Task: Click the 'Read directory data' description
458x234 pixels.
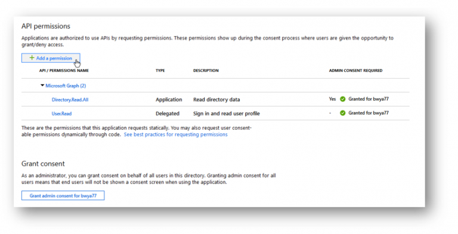Action: pyautogui.click(x=216, y=99)
